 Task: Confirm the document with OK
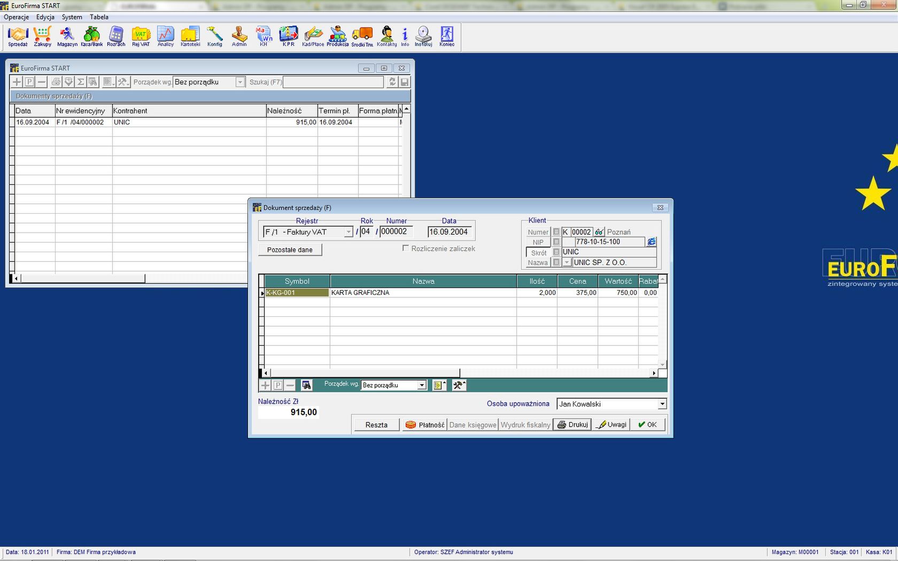tap(647, 425)
